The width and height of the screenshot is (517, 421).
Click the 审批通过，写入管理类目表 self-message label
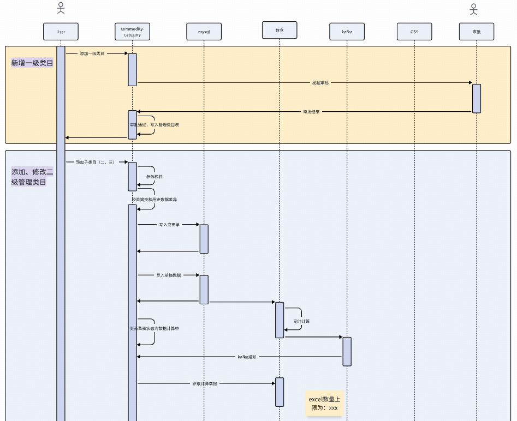154,125
